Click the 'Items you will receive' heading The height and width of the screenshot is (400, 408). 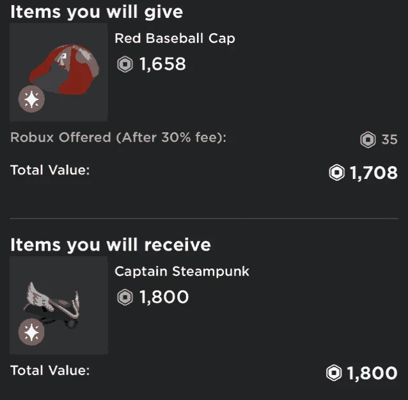(111, 245)
